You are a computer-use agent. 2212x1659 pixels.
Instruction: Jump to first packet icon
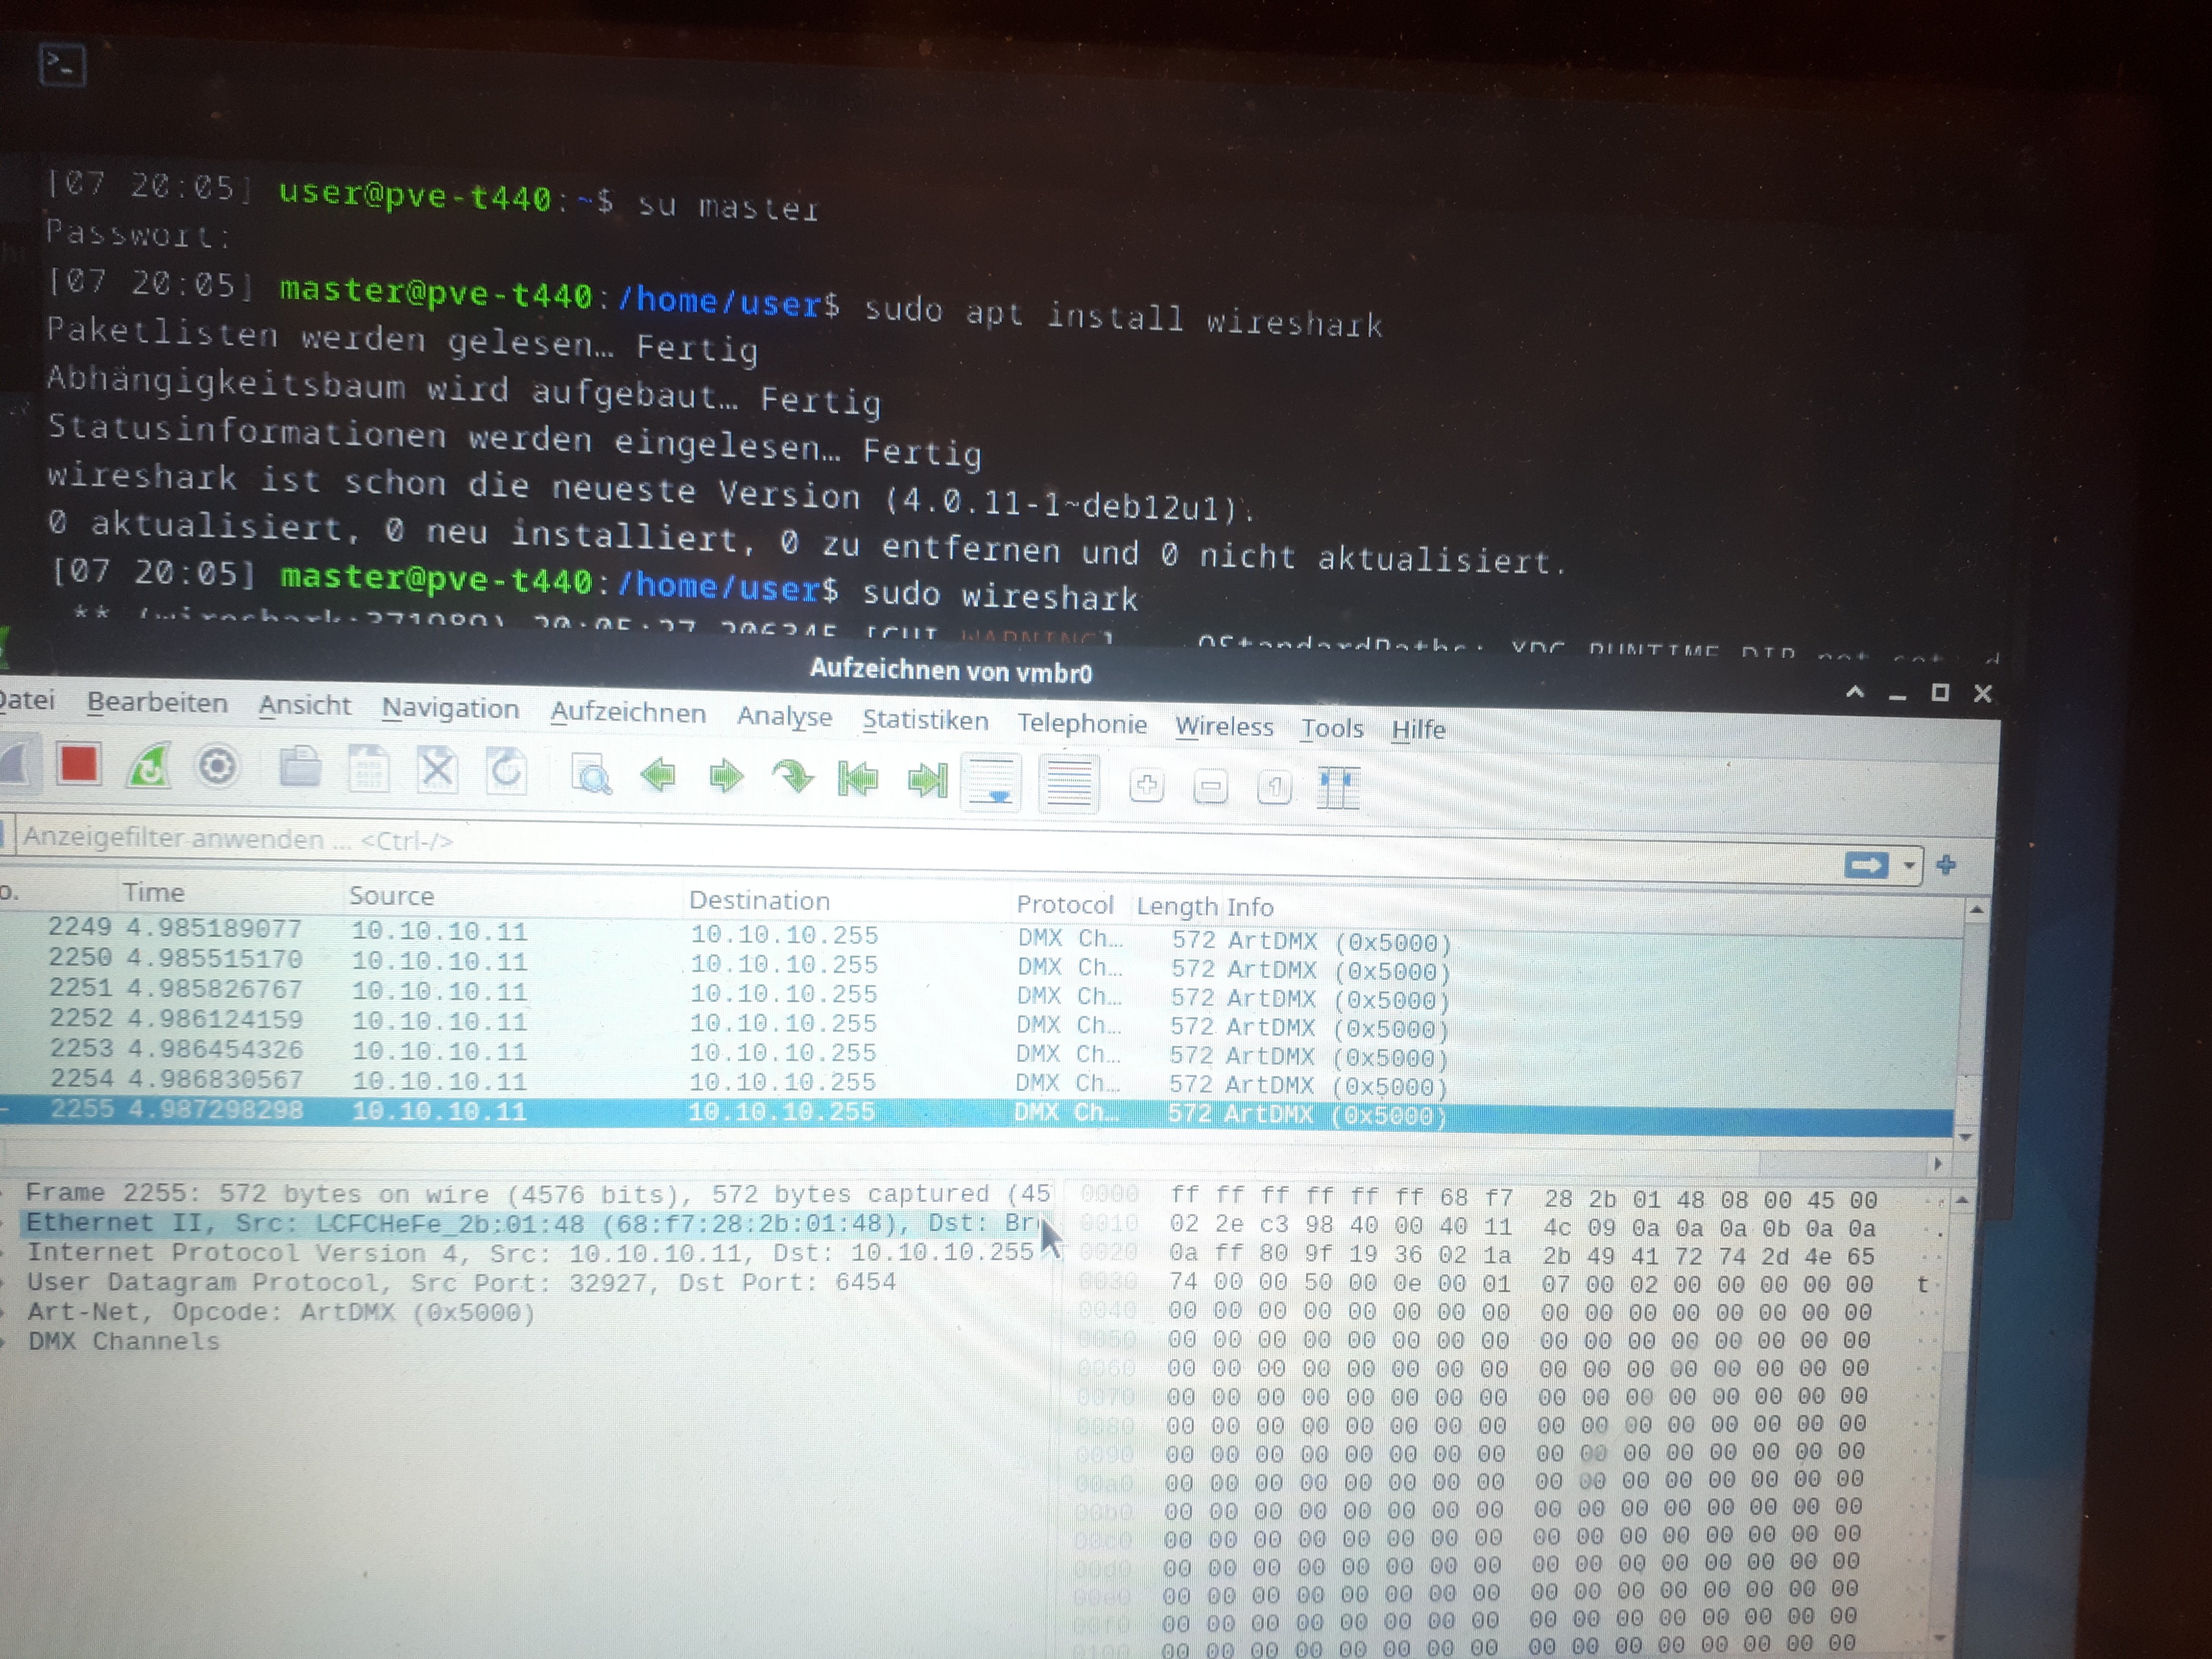click(858, 779)
